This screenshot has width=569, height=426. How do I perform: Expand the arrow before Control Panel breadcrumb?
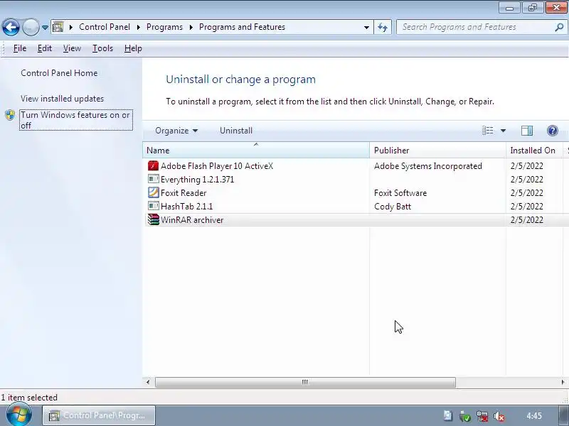[71, 27]
